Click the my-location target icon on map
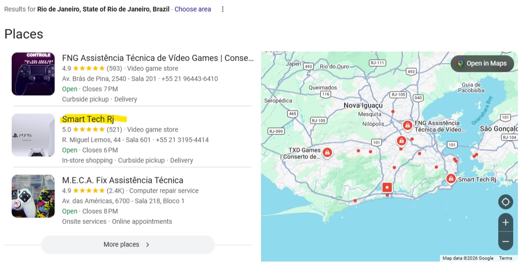This screenshot has height=266, width=523. click(x=505, y=202)
